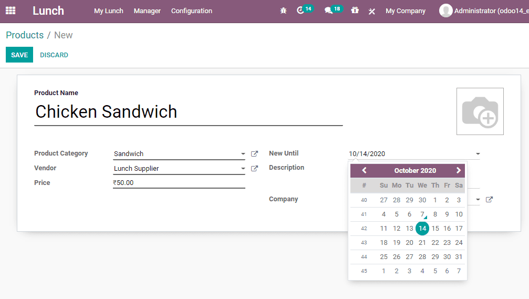Select October 28 in week 44

click(422, 257)
